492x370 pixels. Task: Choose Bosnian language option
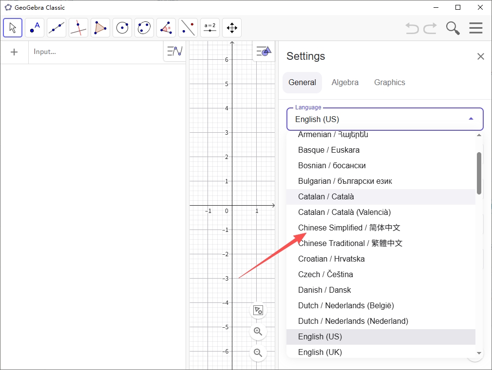[380, 165]
